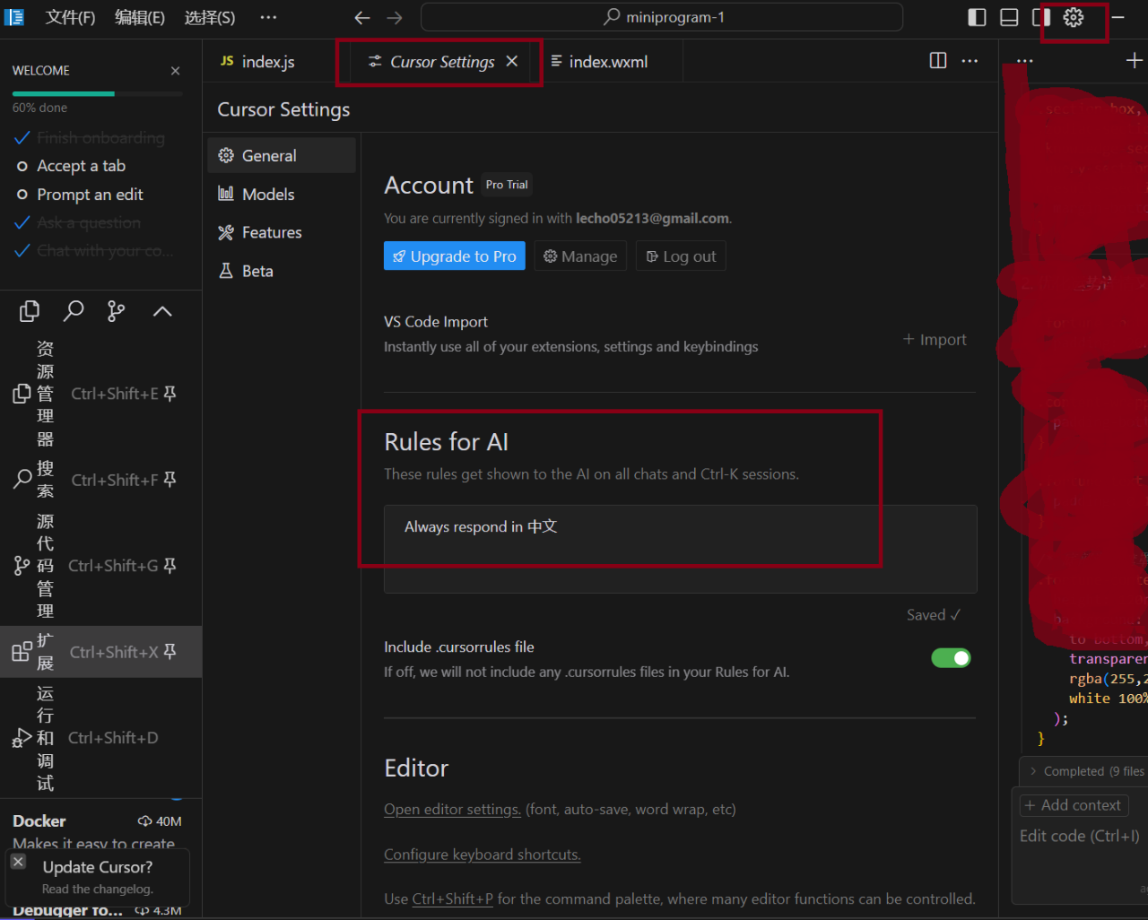The height and width of the screenshot is (920, 1148).
Task: Open the editor more actions ellipsis
Action: 970,61
